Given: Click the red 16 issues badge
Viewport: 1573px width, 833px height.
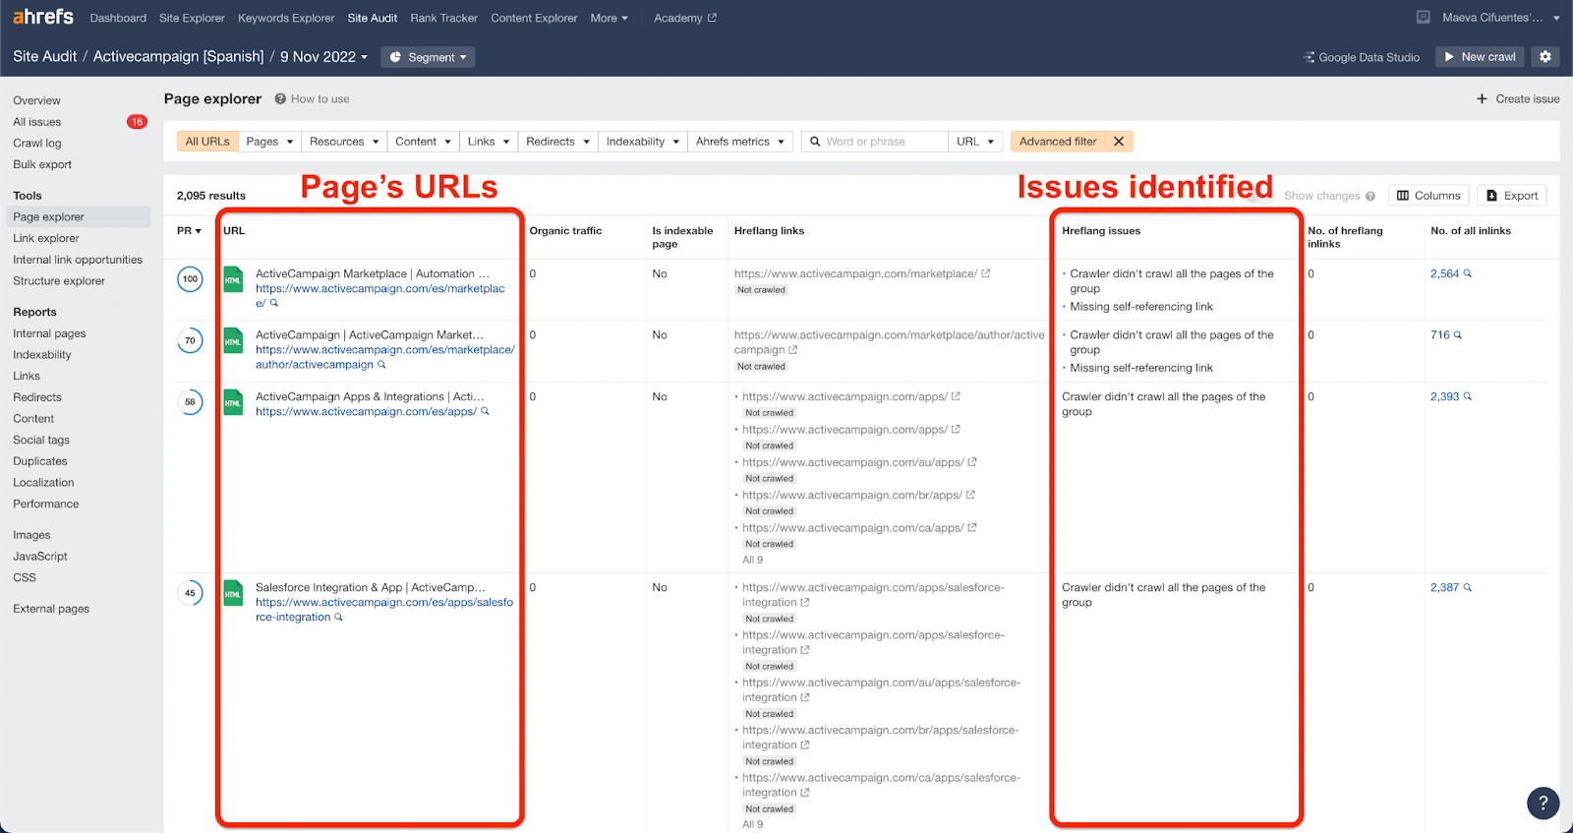Looking at the screenshot, I should coord(137,122).
